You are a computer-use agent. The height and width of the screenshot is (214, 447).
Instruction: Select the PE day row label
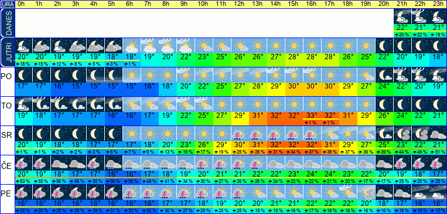6,193
